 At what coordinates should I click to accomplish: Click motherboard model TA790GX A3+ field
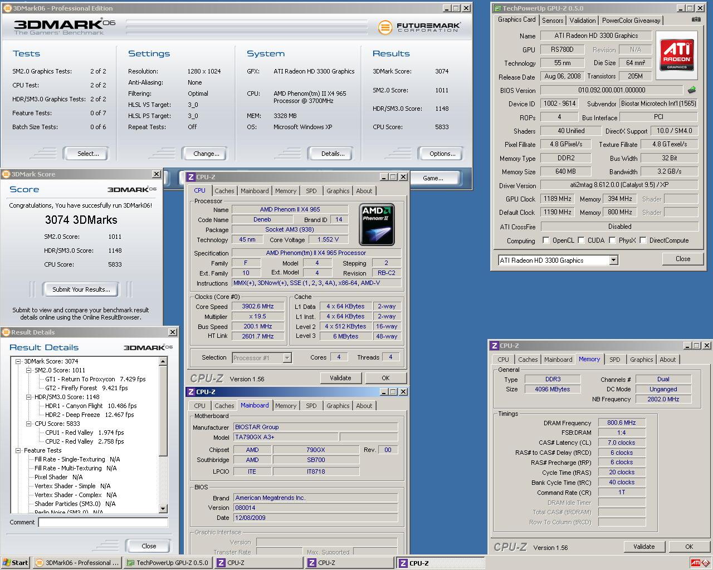click(285, 437)
